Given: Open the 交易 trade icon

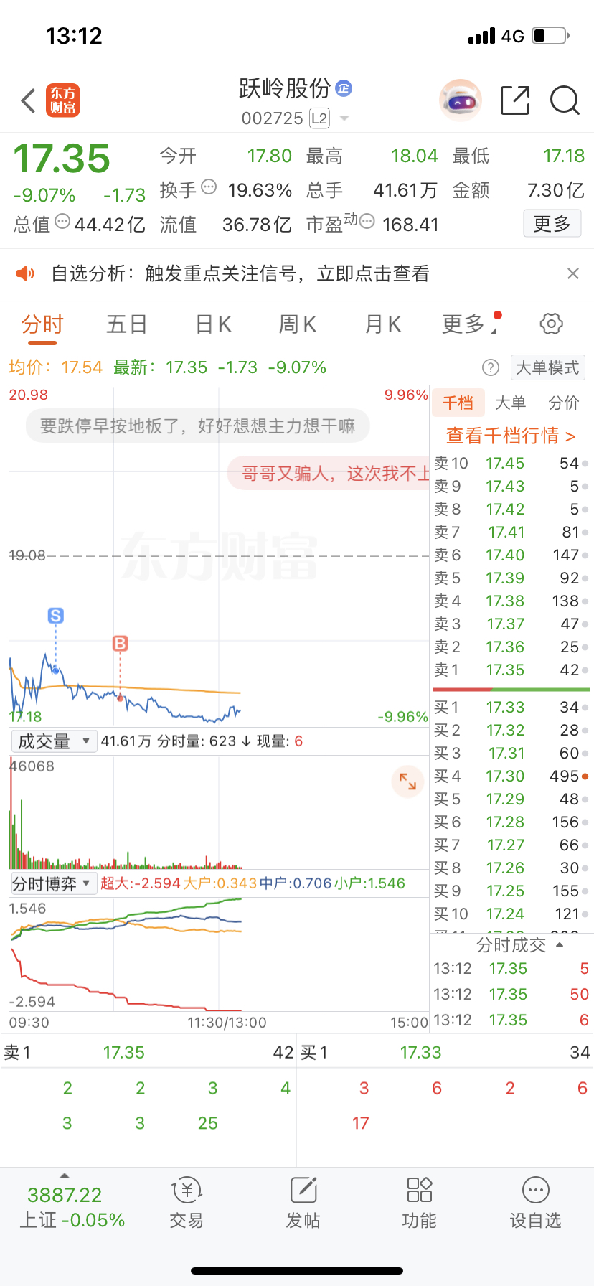Looking at the screenshot, I should point(187,1203).
